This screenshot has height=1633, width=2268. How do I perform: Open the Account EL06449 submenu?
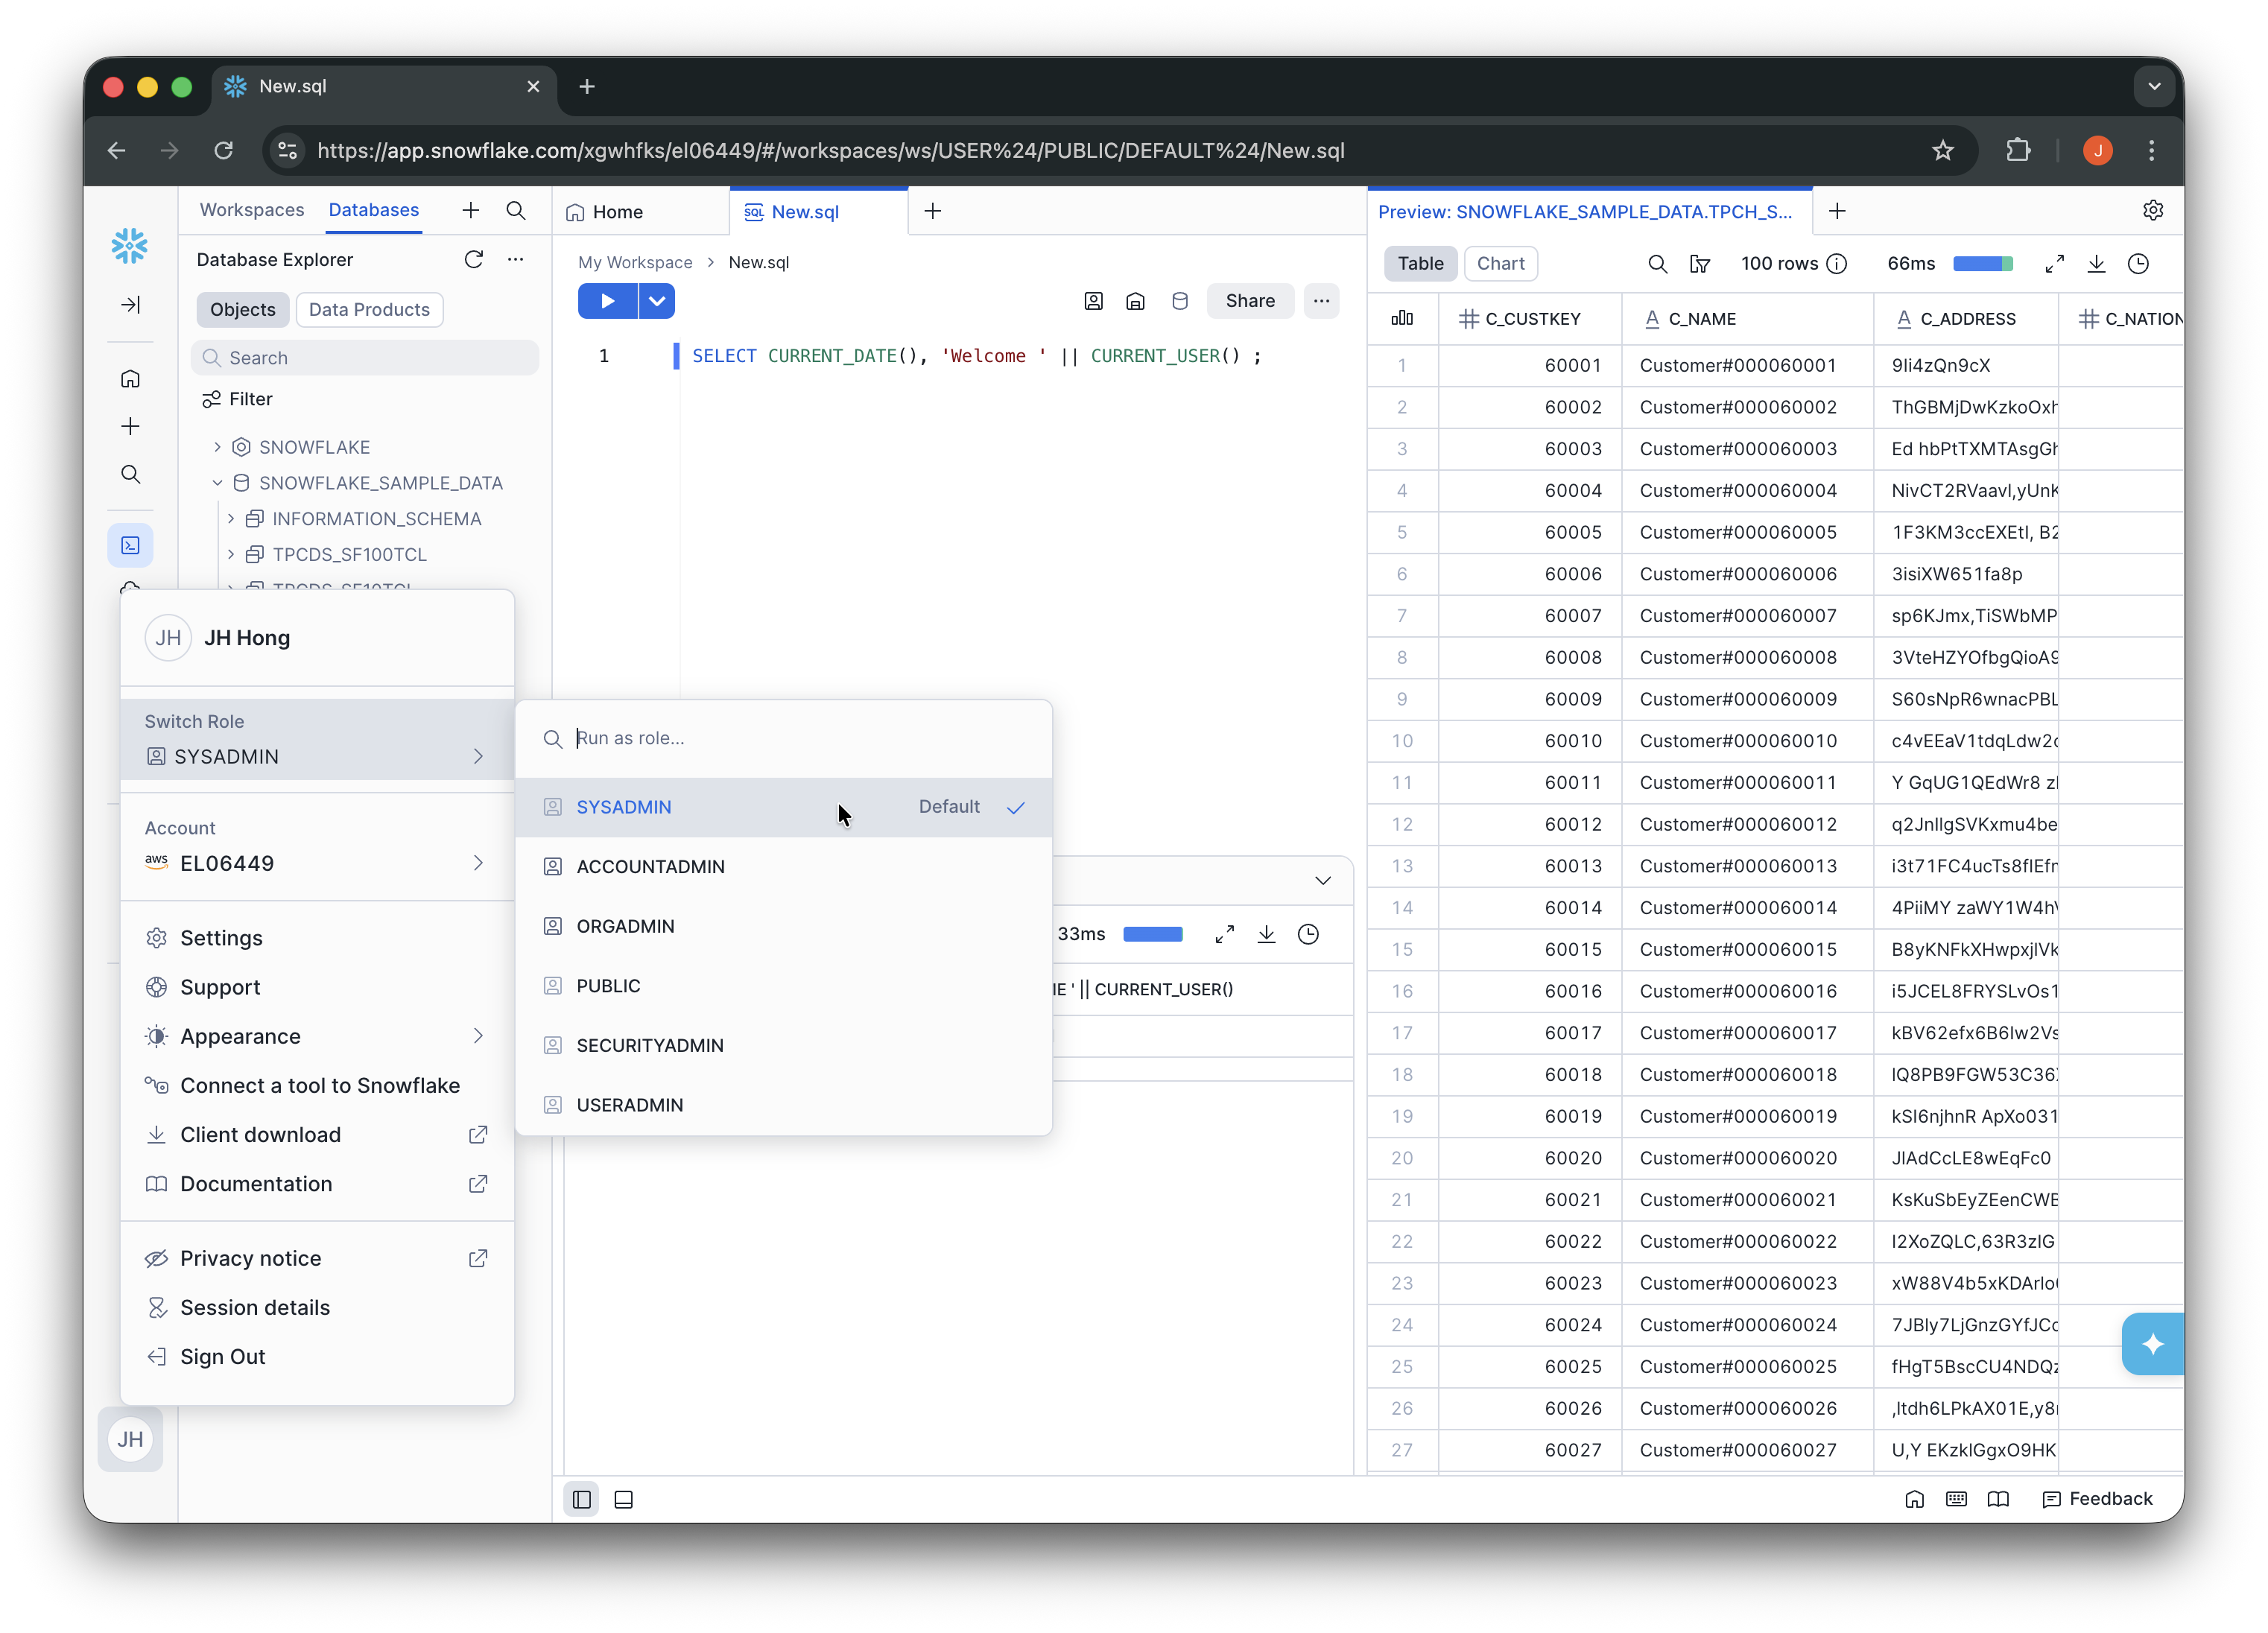click(317, 847)
